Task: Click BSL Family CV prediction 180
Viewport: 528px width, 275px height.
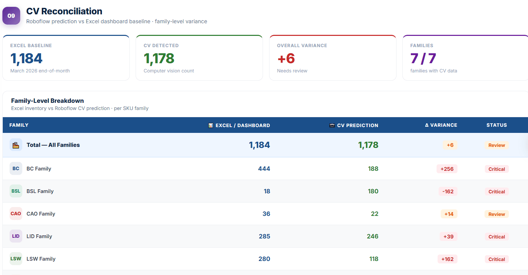Action: tap(373, 191)
